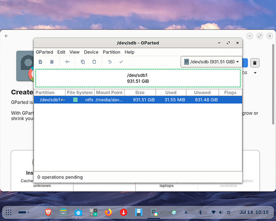This screenshot has width=276, height=221.
Task: Click the Mount Point column header
Action: click(x=110, y=92)
